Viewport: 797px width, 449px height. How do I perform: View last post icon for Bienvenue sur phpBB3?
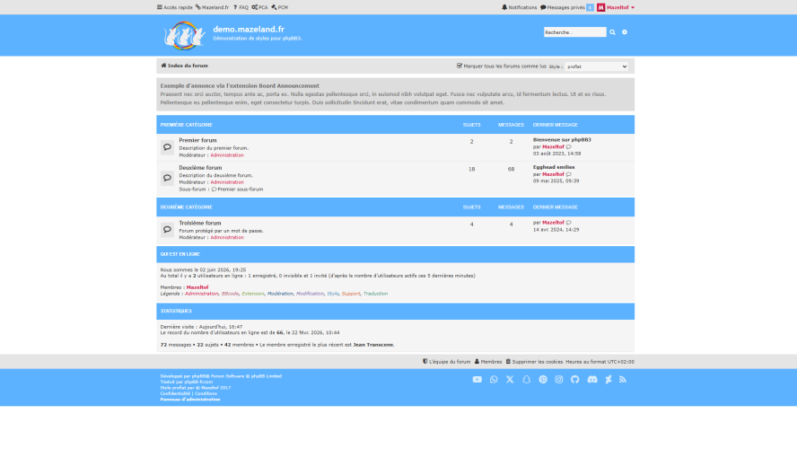click(x=569, y=147)
